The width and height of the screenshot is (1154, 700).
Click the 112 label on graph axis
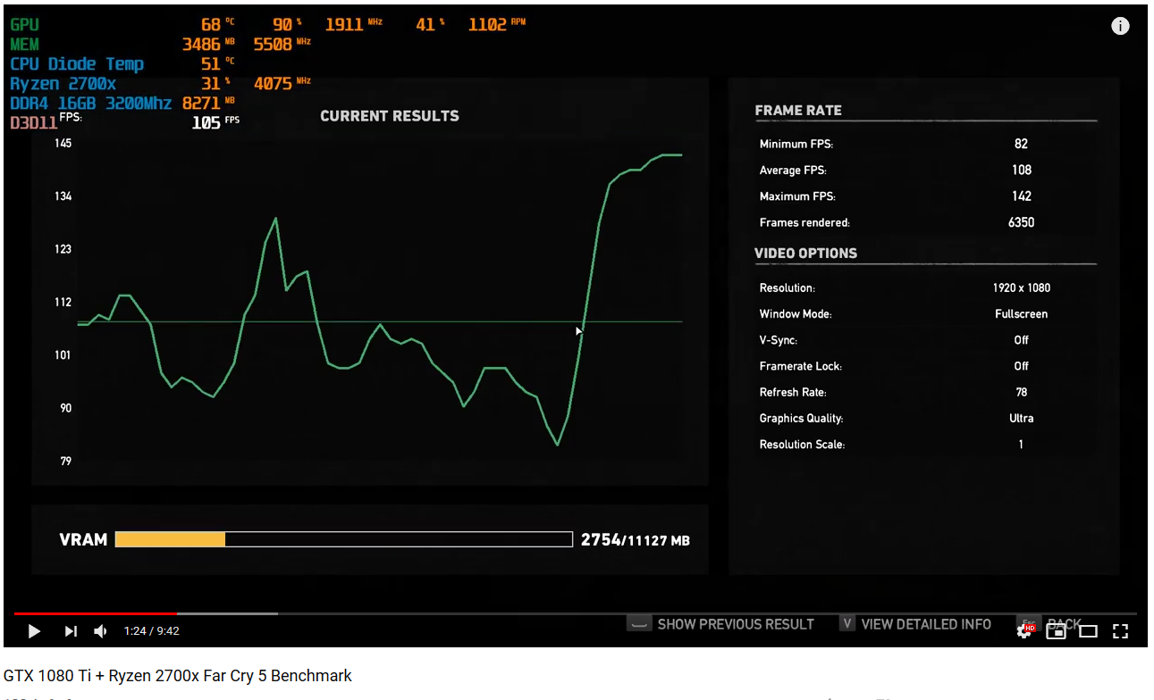63,303
